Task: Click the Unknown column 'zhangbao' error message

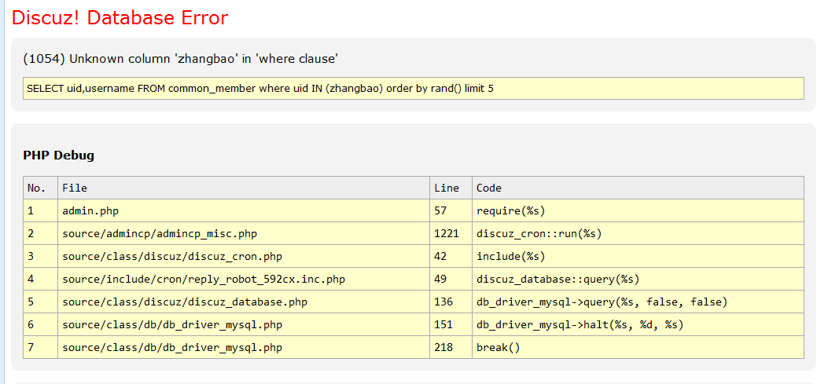Action: (181, 58)
